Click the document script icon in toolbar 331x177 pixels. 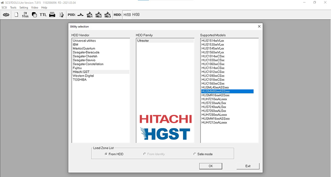[61, 15]
